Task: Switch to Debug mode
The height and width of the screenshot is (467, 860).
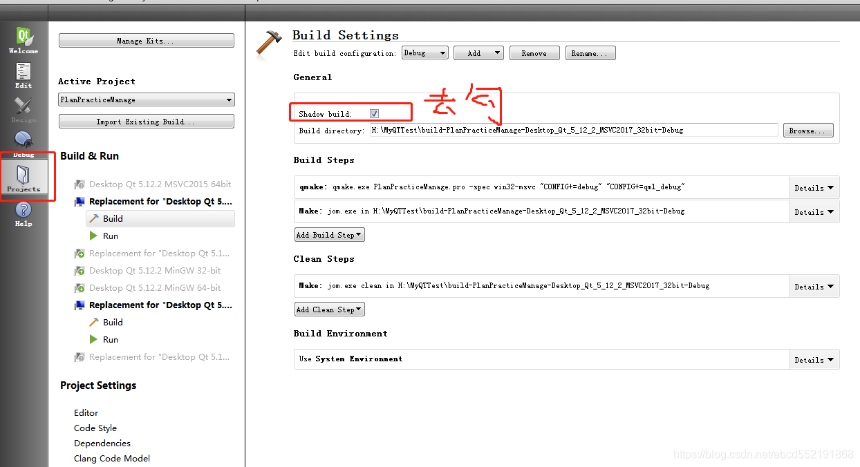Action: (x=24, y=143)
